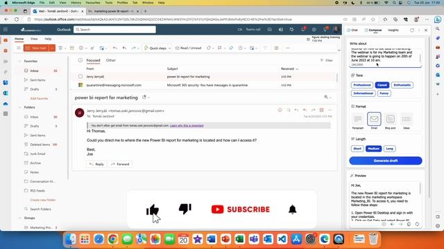Open the Deleted Items folder
444x249 pixels.
click(x=40, y=145)
